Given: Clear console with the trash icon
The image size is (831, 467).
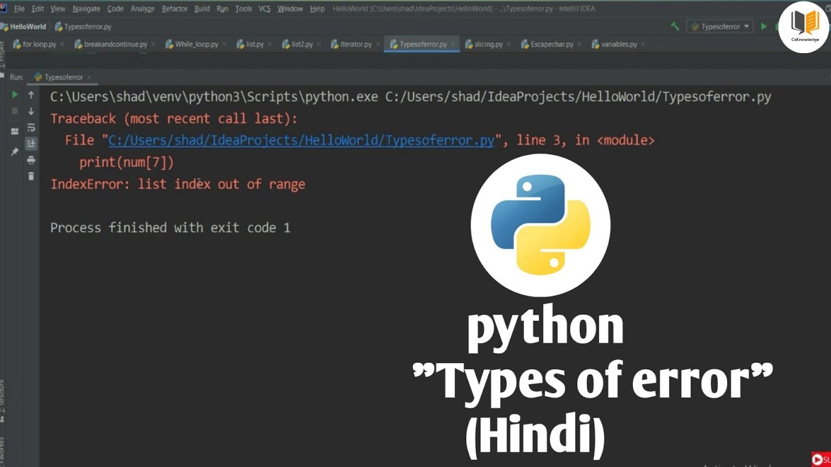Looking at the screenshot, I should 31,176.
